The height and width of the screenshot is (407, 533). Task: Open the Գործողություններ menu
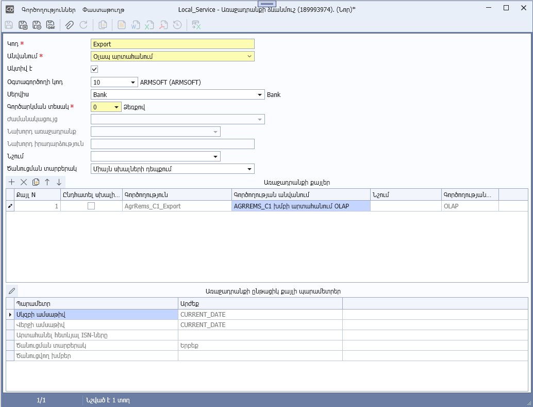coord(48,10)
